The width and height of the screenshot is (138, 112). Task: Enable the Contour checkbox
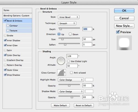pyautogui.click(x=8, y=26)
